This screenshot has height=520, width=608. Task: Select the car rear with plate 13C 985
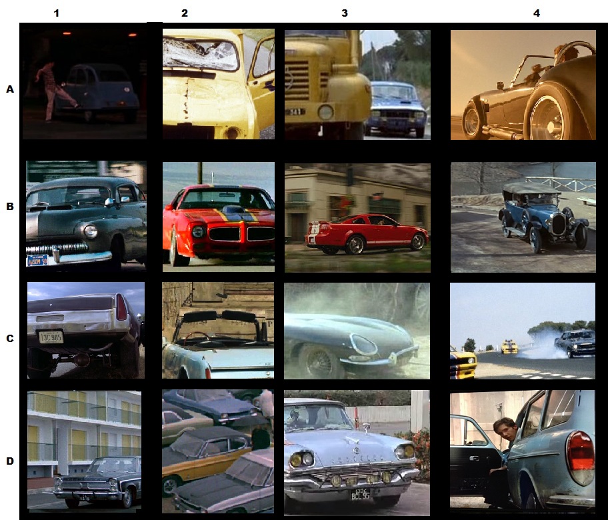[85, 330]
